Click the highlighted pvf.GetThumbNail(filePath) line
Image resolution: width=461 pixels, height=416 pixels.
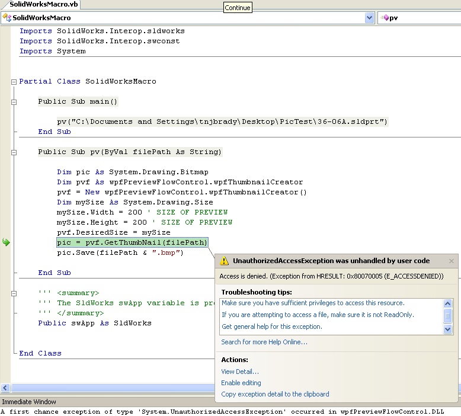pos(132,242)
